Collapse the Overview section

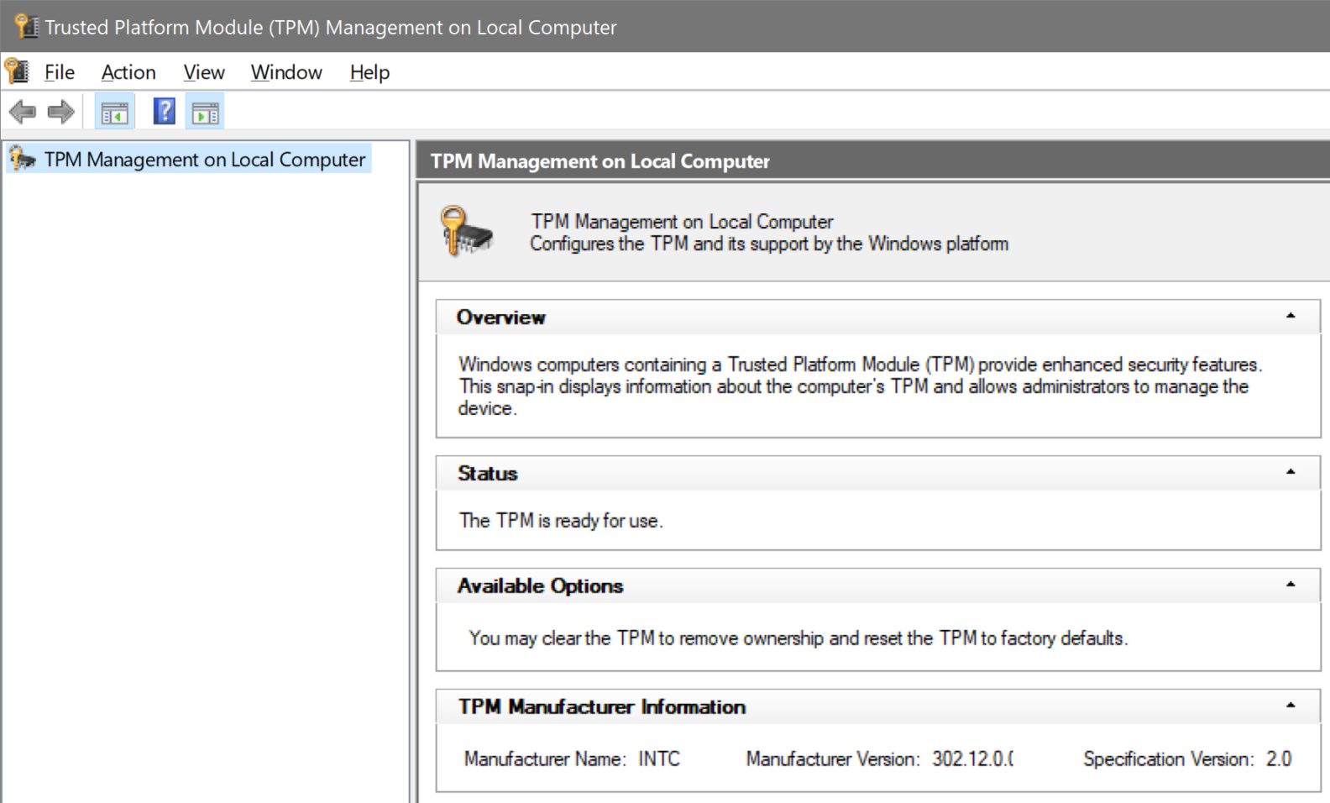click(x=1291, y=317)
